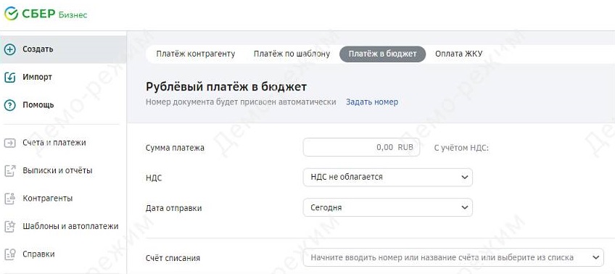This screenshot has height=274, width=615.
Task: Click the С учётом НДС text
Action: [462, 148]
